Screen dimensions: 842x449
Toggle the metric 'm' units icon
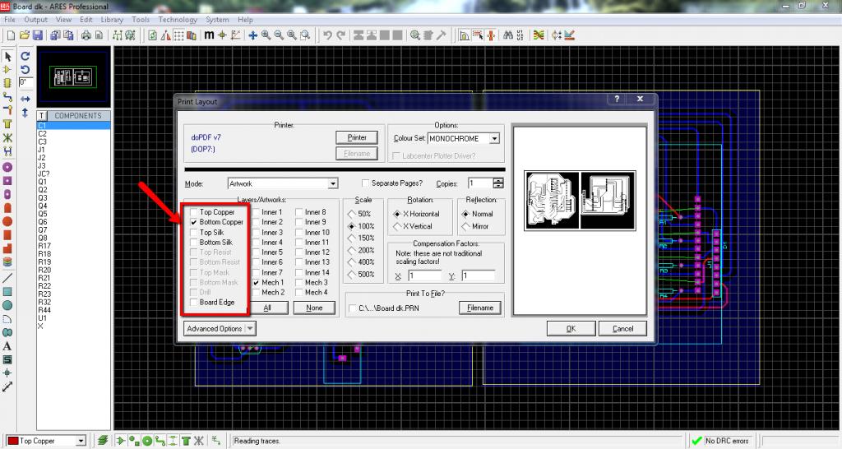(209, 35)
